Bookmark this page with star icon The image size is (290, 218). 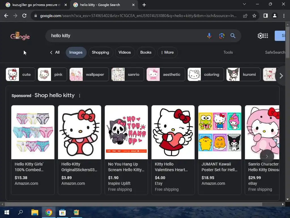point(254,16)
